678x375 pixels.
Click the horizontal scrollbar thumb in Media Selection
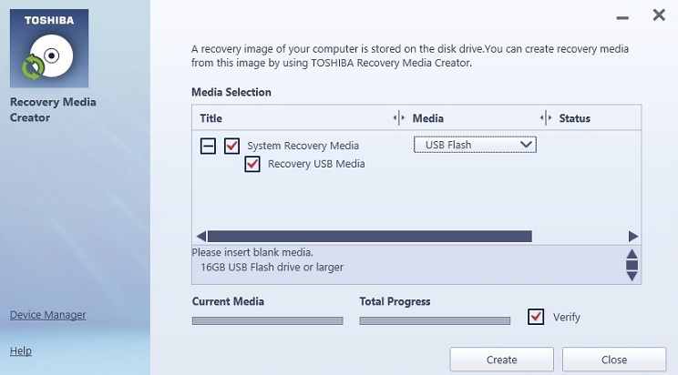pos(370,237)
